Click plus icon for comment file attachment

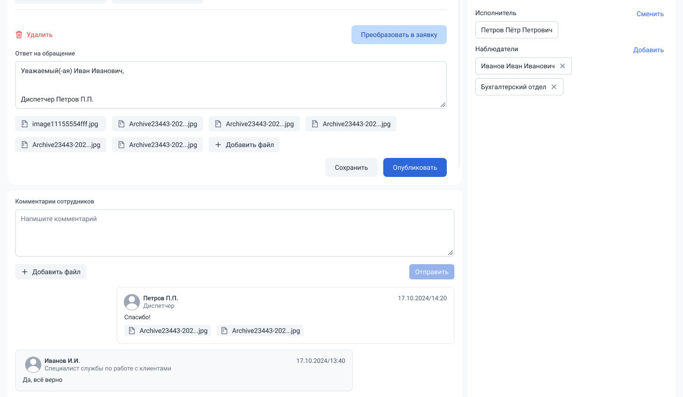[25, 272]
